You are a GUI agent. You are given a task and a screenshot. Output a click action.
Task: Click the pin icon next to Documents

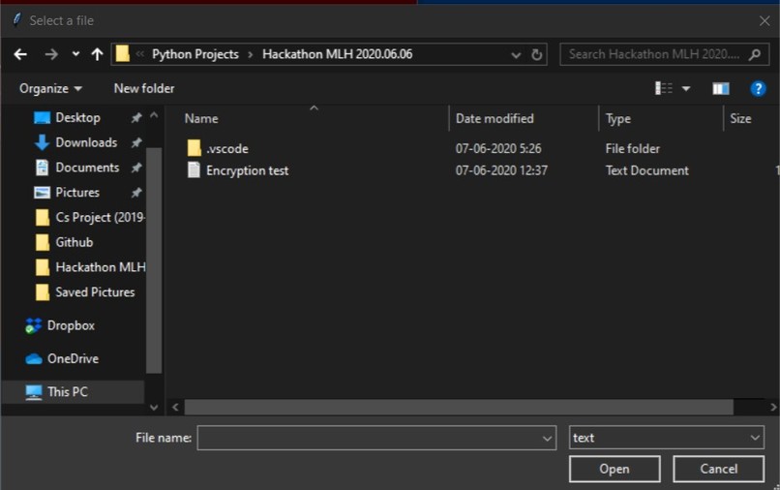135,168
